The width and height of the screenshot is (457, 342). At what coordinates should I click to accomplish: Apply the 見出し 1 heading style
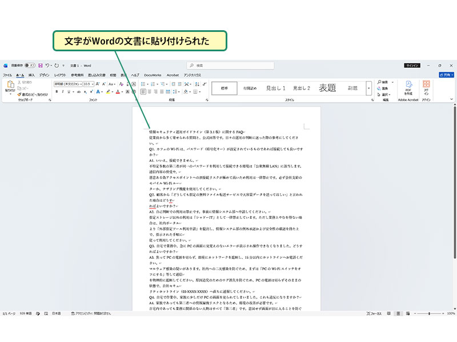275,88
